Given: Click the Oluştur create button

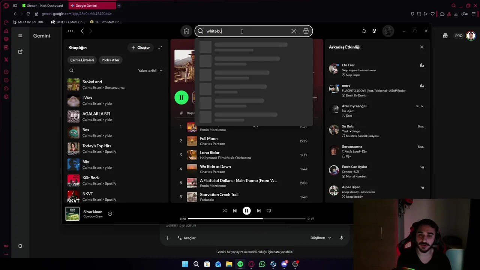Looking at the screenshot, I should click(141, 48).
